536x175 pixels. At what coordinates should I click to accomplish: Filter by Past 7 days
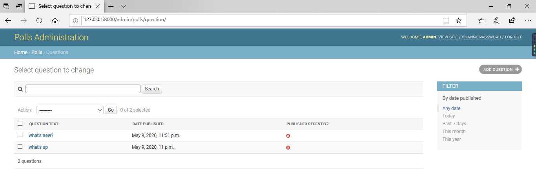coord(454,124)
